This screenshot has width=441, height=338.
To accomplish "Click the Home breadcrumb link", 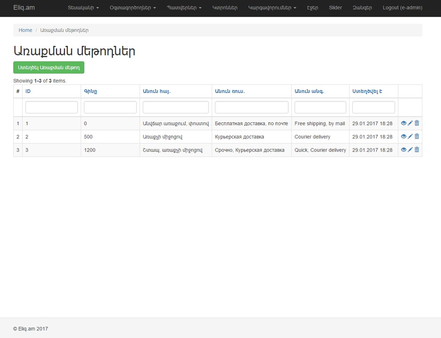I will tap(25, 30).
